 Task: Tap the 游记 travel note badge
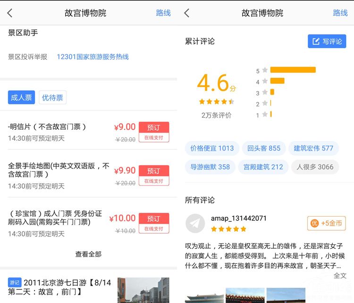15,282
